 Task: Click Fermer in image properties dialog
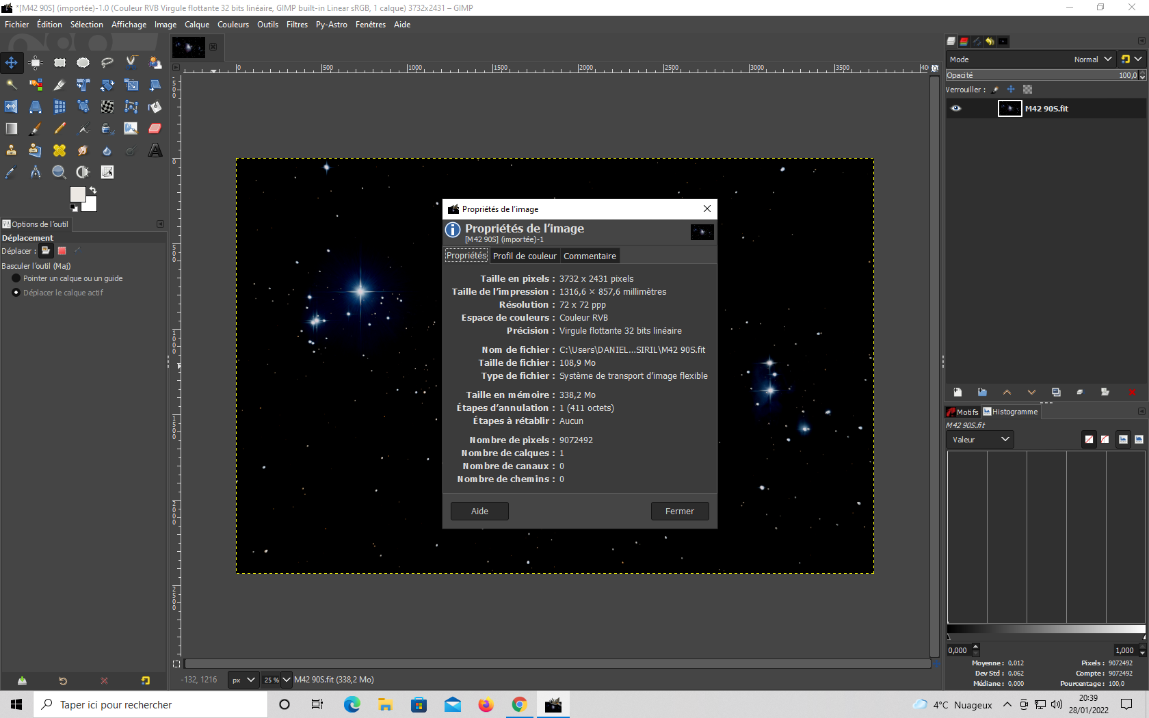[x=680, y=511]
